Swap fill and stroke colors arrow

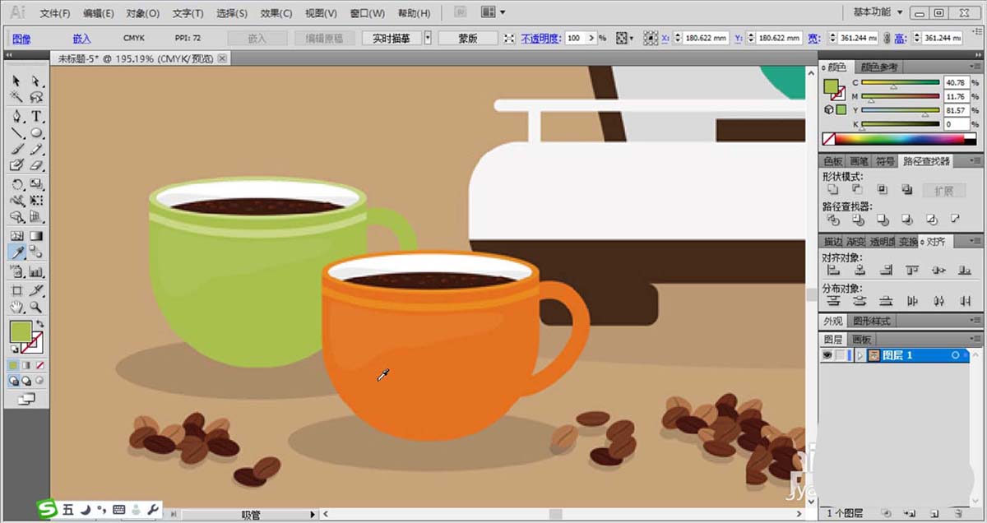click(39, 323)
